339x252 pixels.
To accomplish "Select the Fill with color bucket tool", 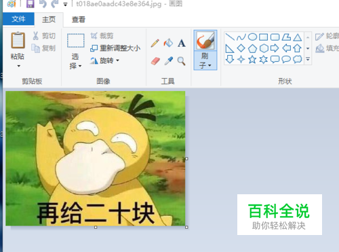I will [x=168, y=43].
